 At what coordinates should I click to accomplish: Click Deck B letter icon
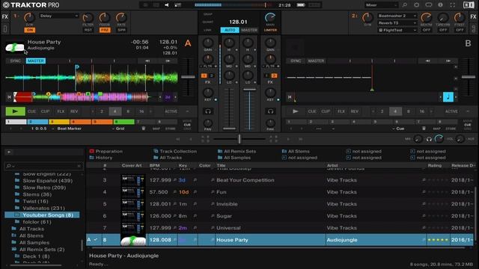[468, 43]
